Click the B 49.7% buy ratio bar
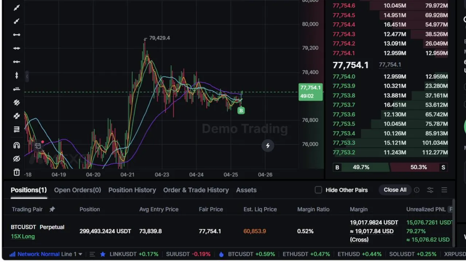Screen dimensions: 466x262 (x=361, y=167)
